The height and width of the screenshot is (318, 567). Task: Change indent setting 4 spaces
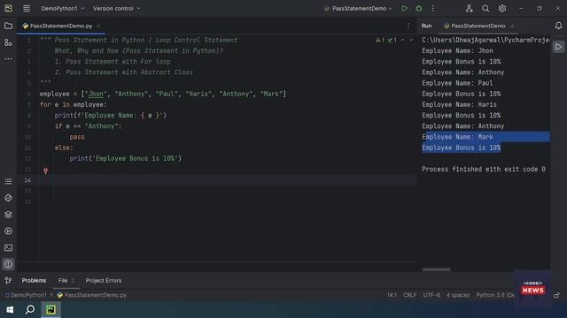coord(458,295)
